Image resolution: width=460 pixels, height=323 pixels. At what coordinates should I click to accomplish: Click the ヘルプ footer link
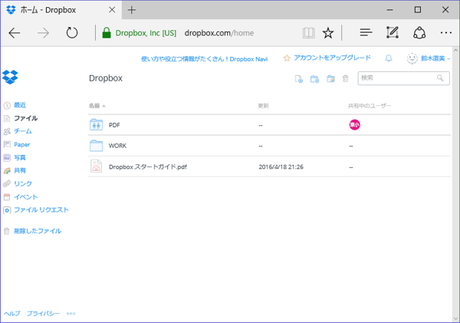coord(12,314)
